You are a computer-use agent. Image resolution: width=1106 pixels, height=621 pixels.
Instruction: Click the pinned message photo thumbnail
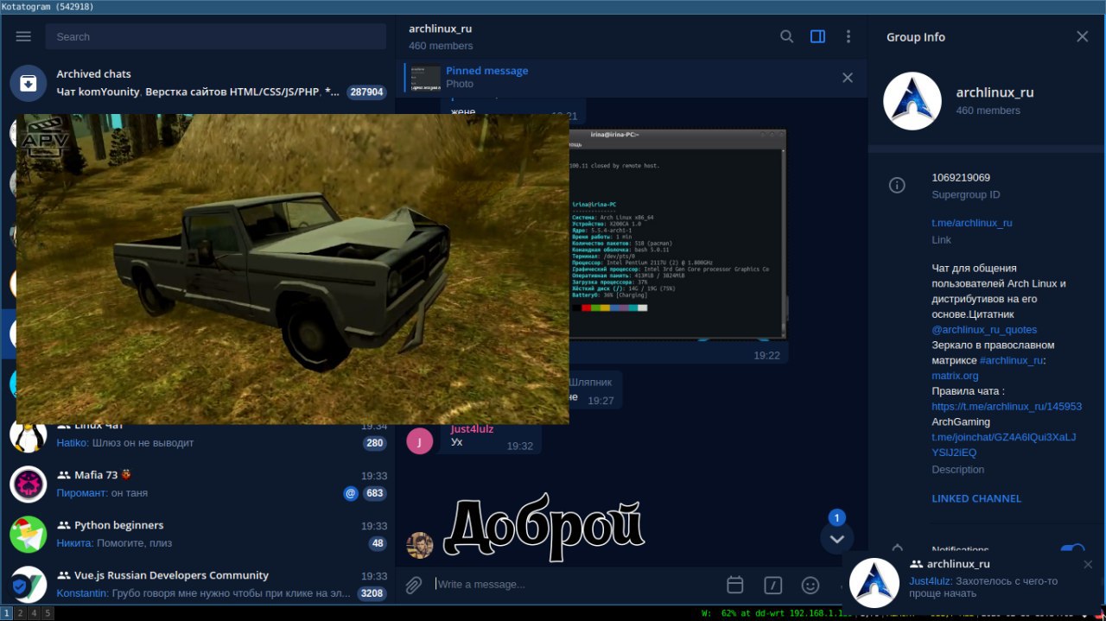coord(425,78)
